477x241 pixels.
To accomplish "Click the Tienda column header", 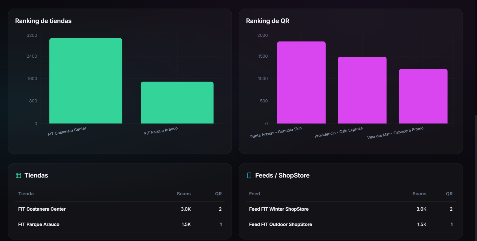I will (26, 194).
